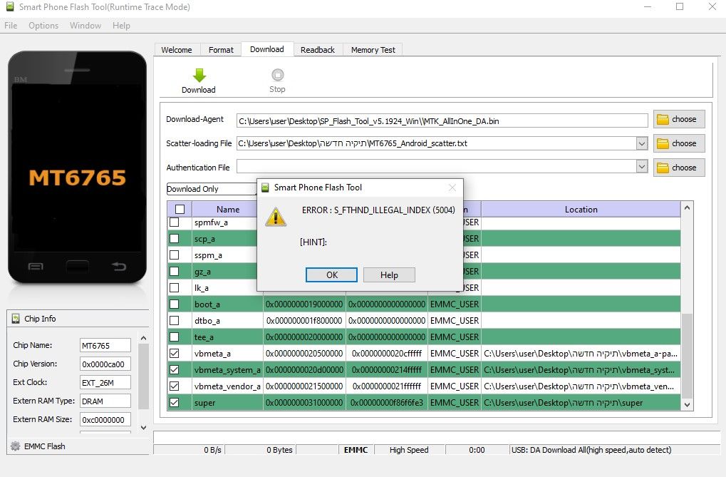Click the EMMC Flash gear icon
Screen dimensions: 726x477
[15, 446]
